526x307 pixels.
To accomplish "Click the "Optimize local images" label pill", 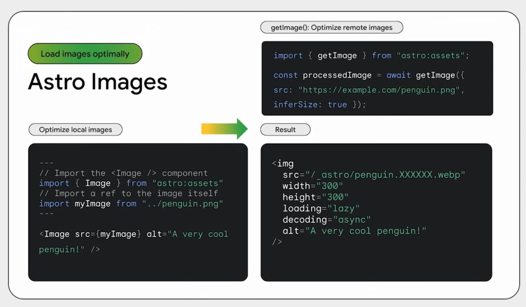I will pyautogui.click(x=75, y=130).
